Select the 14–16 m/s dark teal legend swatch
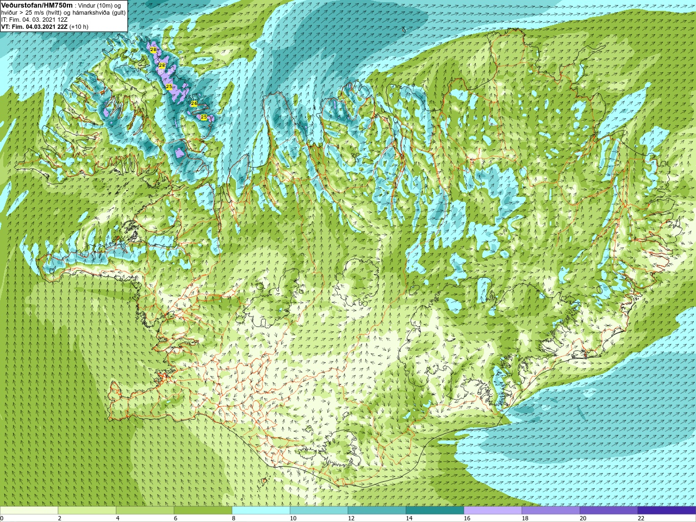Screen dimensions: 696x522 pyautogui.click(x=435, y=511)
